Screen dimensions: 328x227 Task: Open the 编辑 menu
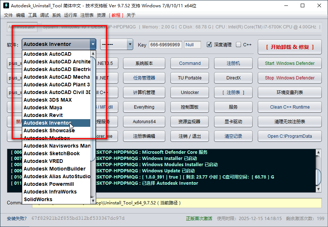(20, 15)
